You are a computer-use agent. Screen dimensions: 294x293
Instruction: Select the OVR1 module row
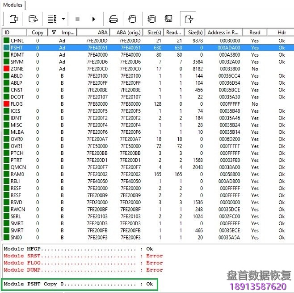[148, 146]
